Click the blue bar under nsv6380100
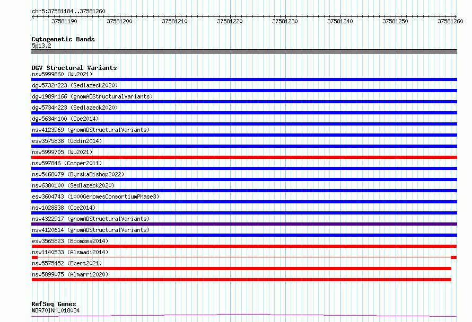This screenshot has height=322, width=472. (244, 191)
